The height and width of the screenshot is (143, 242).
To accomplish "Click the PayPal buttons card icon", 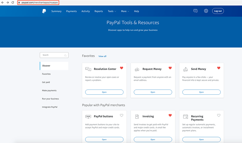I will (x=88, y=116).
